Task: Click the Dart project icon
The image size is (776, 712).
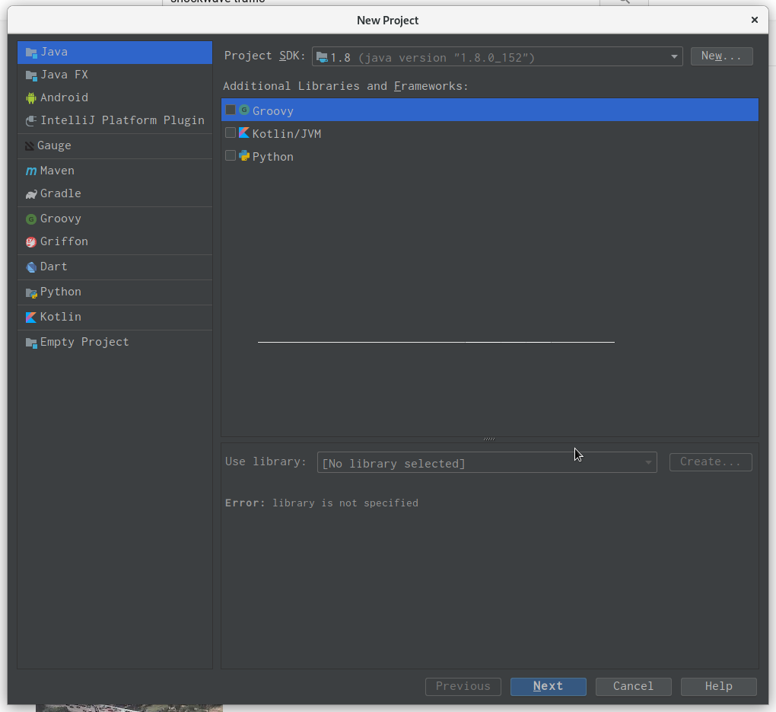Action: pyautogui.click(x=31, y=267)
